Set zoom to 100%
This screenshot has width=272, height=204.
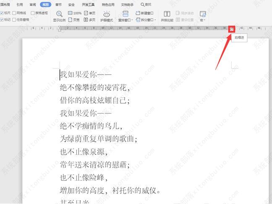75,13
